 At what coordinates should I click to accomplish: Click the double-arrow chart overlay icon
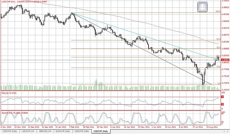pos(202,7)
